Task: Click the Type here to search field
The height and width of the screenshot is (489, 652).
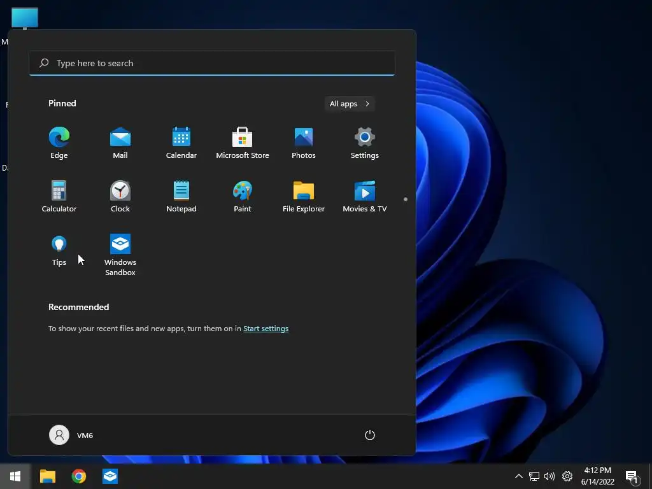Action: pos(212,63)
